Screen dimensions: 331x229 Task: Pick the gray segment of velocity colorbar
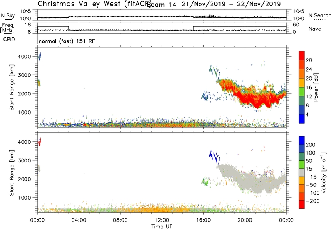[302, 173]
